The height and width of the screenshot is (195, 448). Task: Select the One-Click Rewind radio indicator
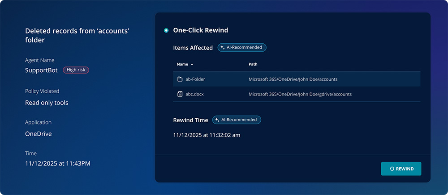tap(166, 30)
